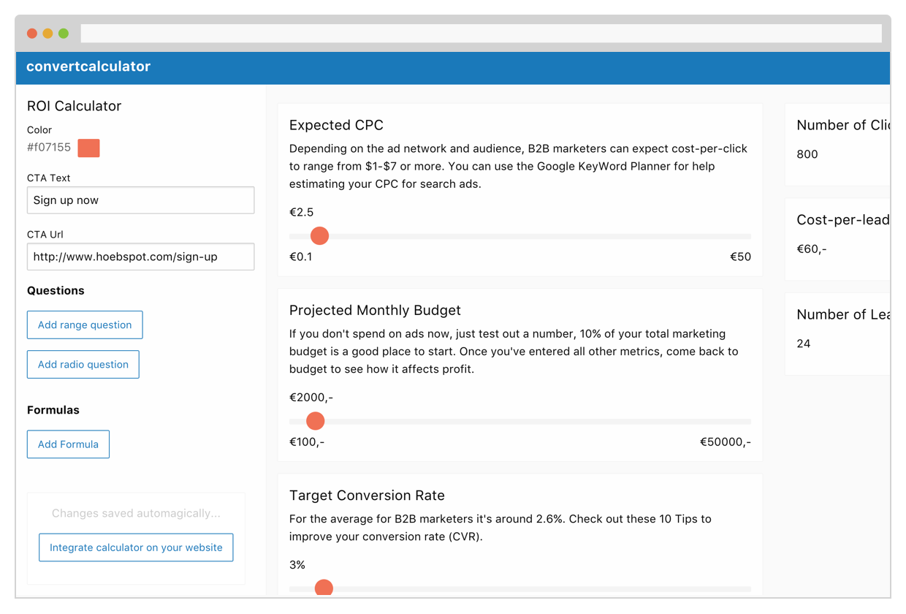
Task: Click the browser address bar
Action: (x=481, y=34)
